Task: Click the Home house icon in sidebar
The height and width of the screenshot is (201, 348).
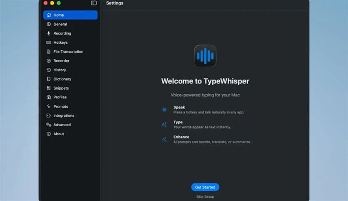Action: coord(49,15)
